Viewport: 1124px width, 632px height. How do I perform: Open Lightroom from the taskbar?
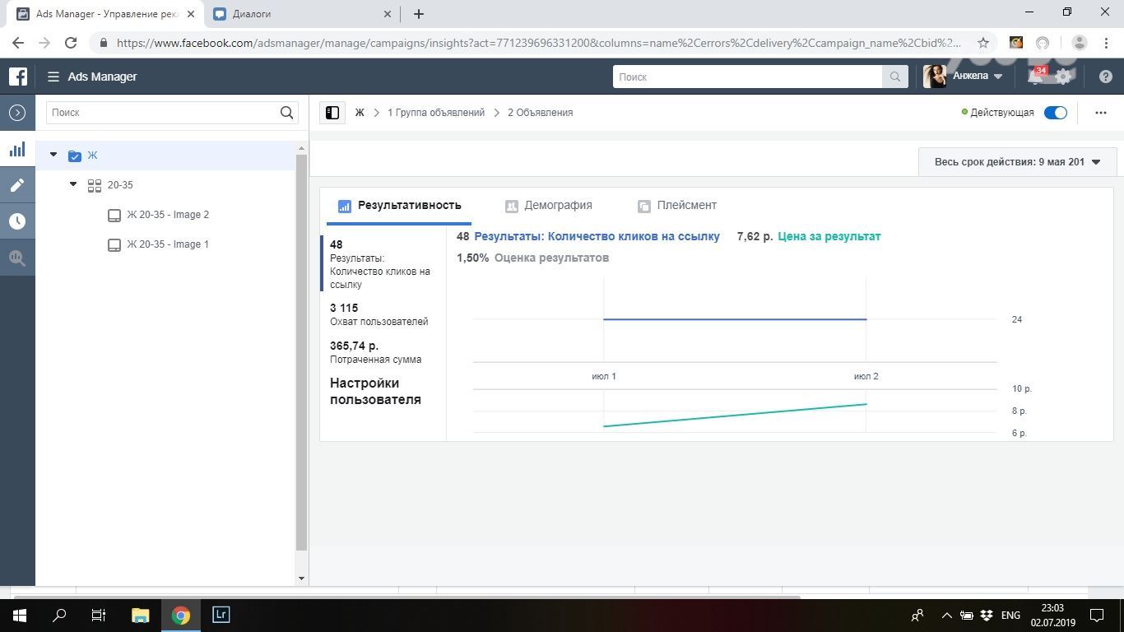(x=221, y=615)
